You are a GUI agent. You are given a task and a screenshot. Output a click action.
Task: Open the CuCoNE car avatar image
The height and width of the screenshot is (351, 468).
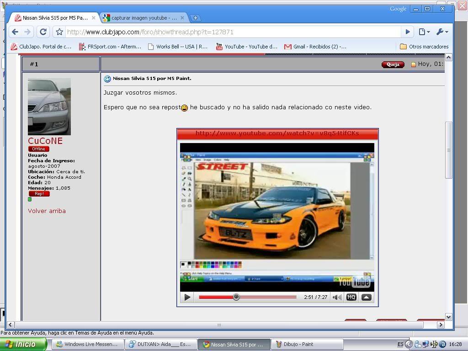[49, 106]
